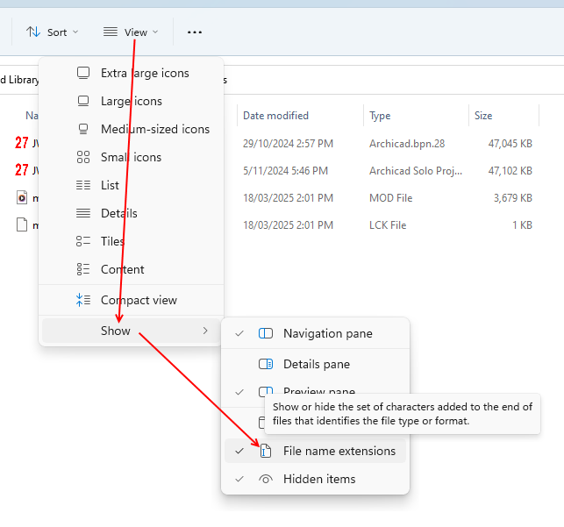This screenshot has width=564, height=527.
Task: Sort by Date modified column header
Action: tap(275, 116)
